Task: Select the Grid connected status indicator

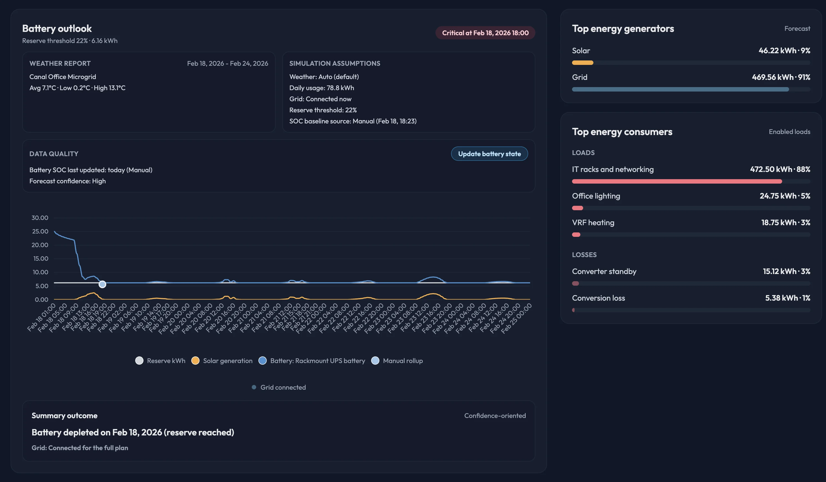Action: point(278,387)
